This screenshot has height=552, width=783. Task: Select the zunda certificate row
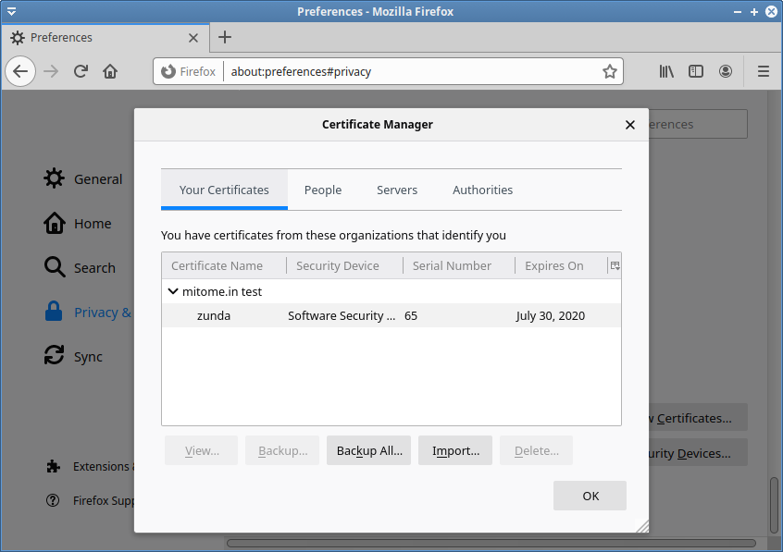(391, 315)
